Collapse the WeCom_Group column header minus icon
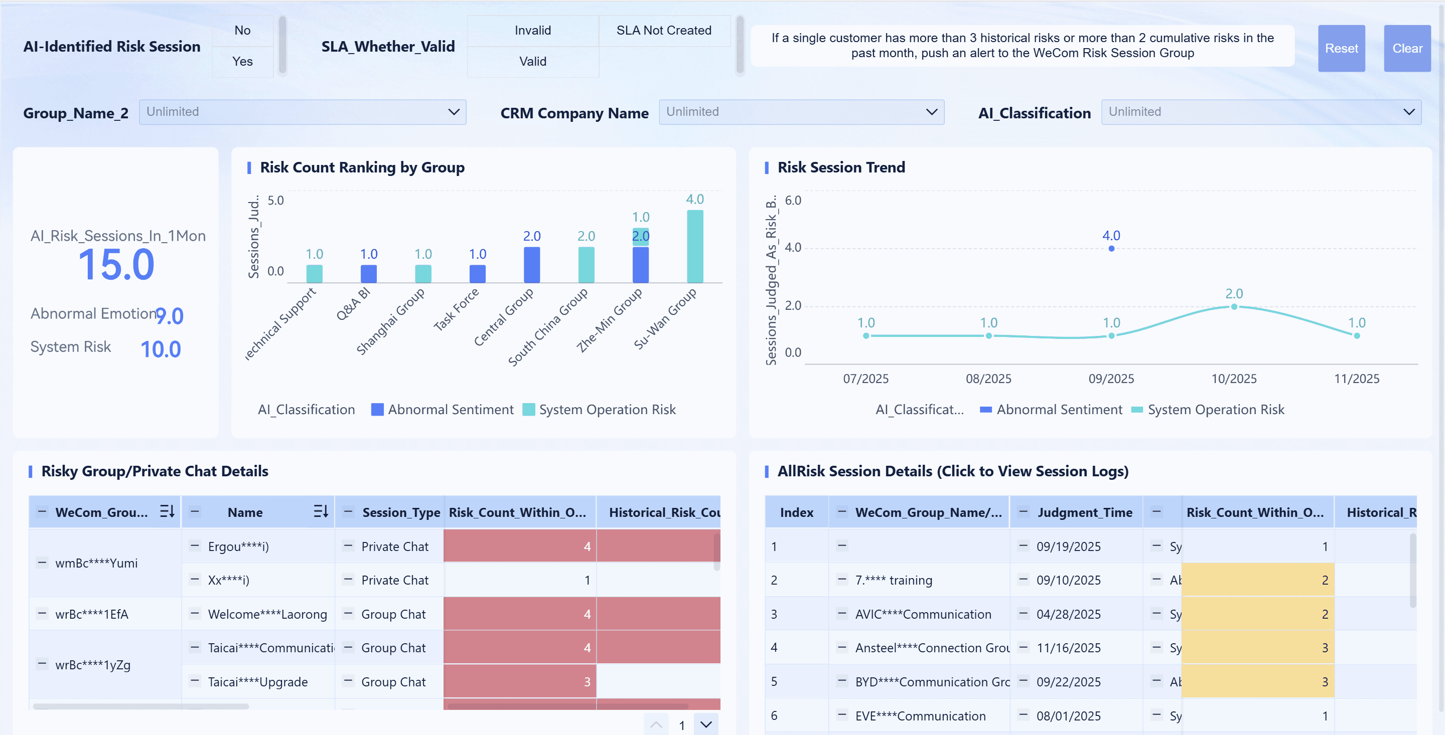This screenshot has width=1445, height=735. pos(42,511)
